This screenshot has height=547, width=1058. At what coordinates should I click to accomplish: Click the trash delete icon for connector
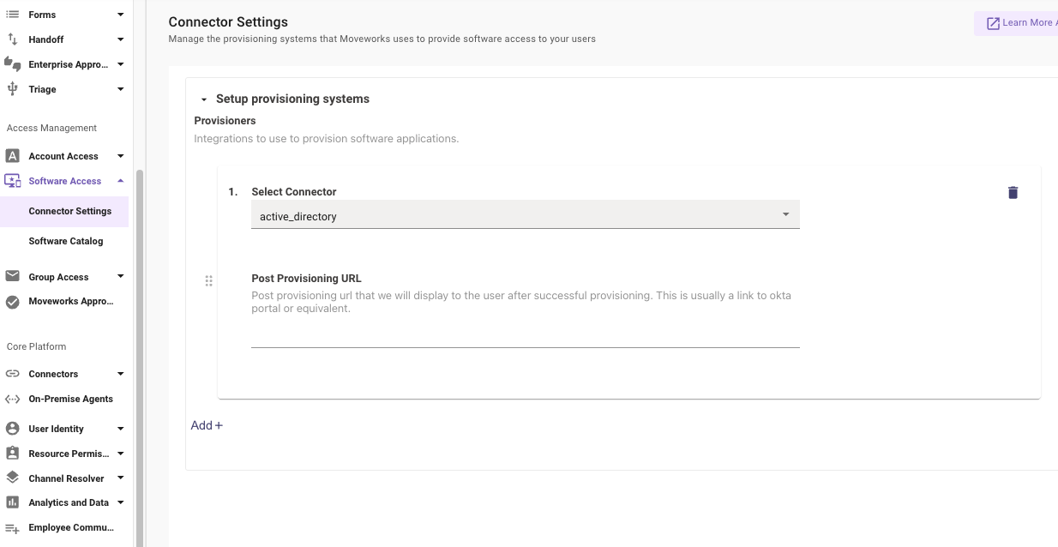tap(1013, 193)
